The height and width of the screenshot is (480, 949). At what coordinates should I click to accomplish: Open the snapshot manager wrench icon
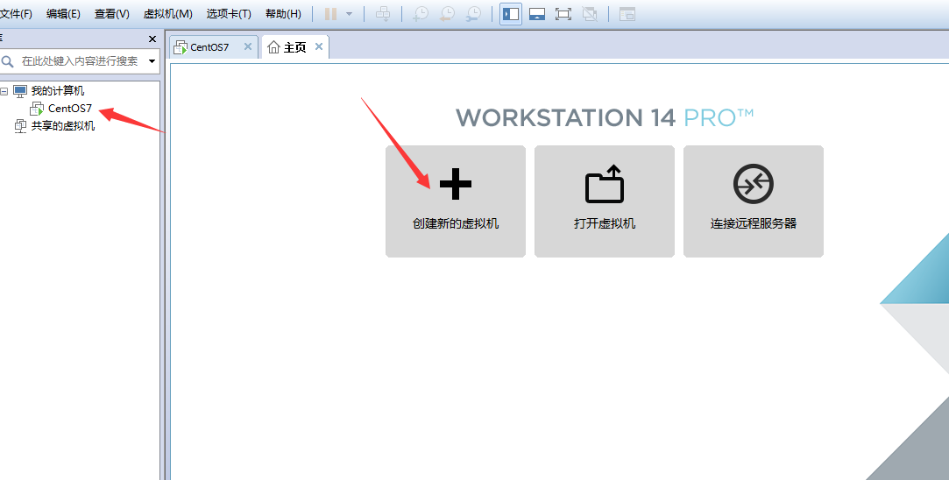pyautogui.click(x=474, y=14)
